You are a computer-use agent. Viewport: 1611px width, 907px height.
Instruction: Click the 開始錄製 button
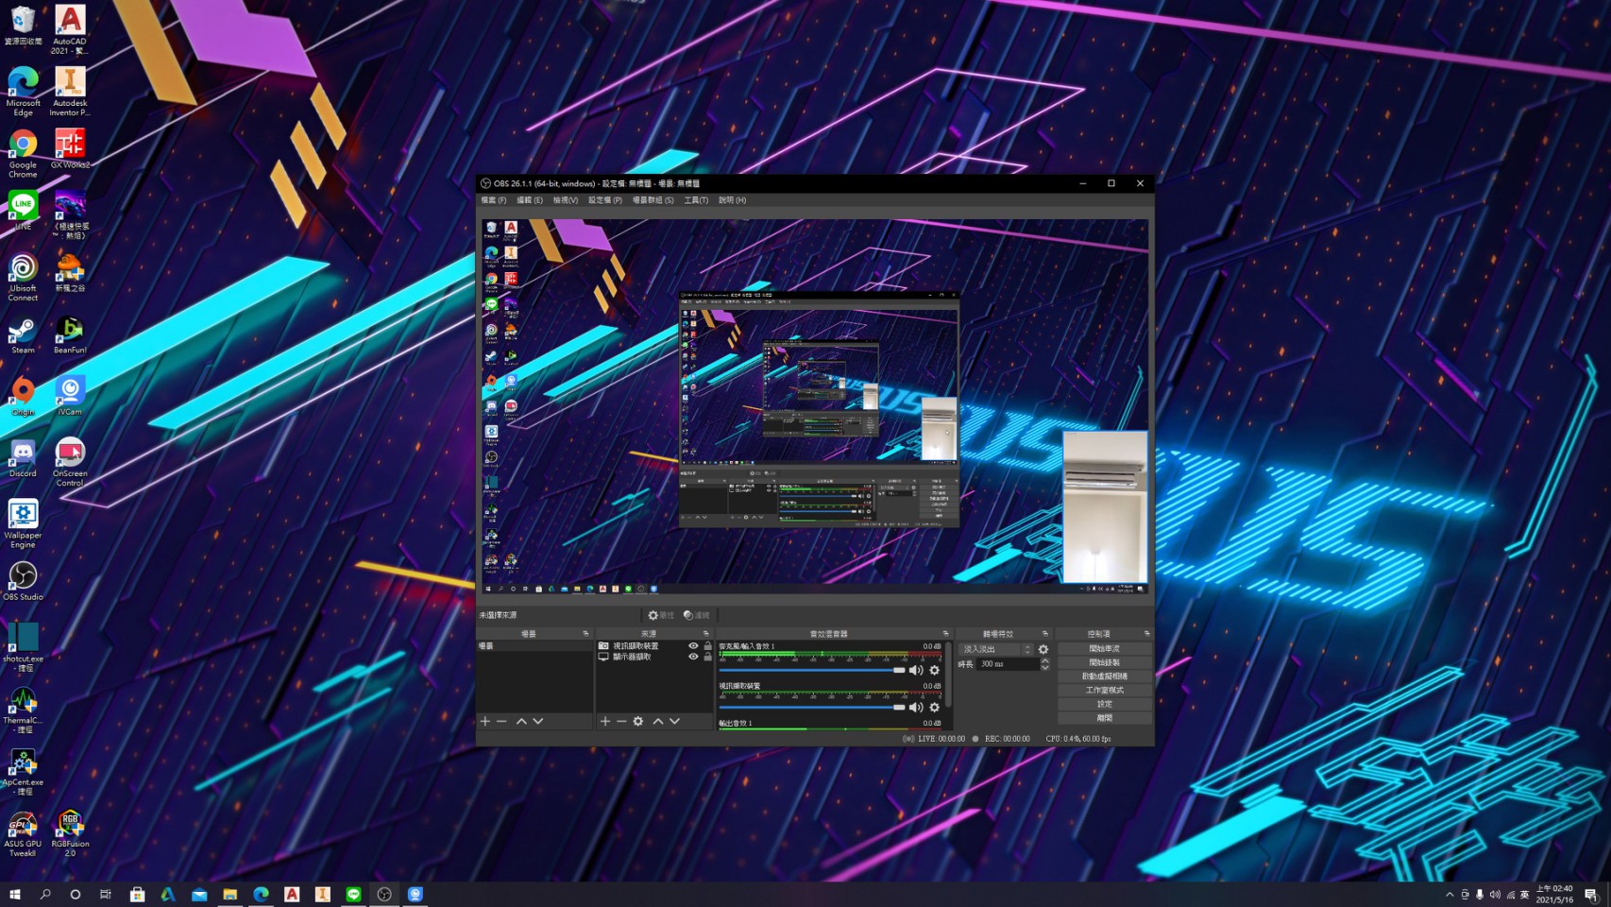[1104, 662]
